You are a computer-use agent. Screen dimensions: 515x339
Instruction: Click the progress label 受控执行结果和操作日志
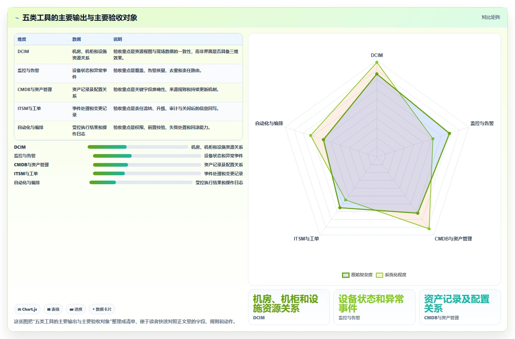[x=219, y=183]
